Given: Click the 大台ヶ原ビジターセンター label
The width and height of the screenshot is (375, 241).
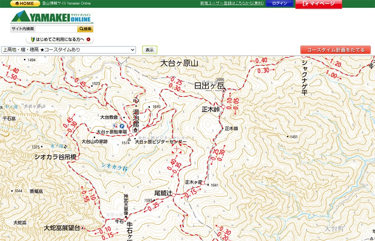Looking at the screenshot, I should (x=161, y=142).
